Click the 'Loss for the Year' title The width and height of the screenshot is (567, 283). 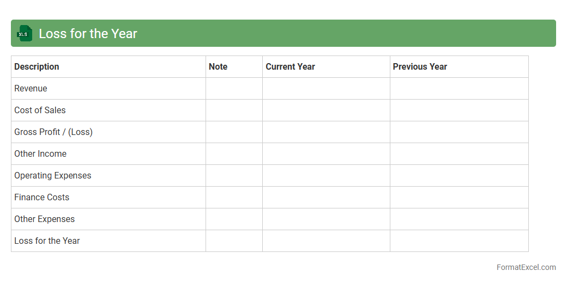coord(88,33)
